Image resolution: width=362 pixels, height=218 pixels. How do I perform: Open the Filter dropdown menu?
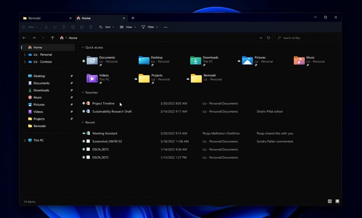150,27
